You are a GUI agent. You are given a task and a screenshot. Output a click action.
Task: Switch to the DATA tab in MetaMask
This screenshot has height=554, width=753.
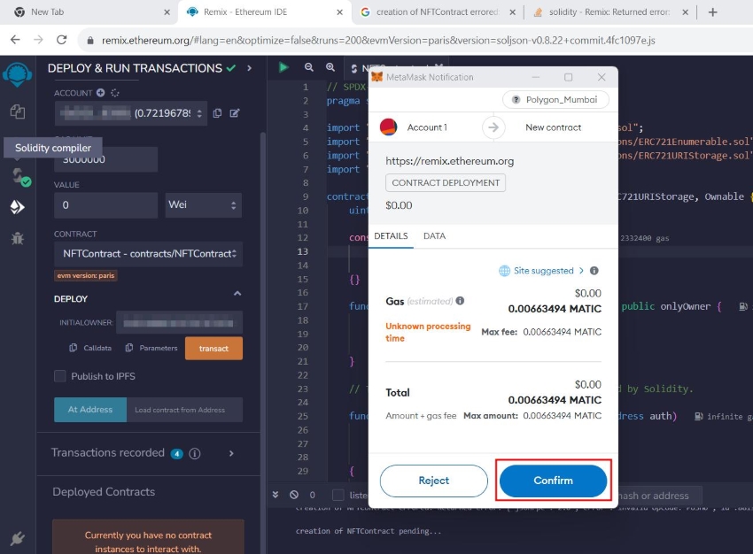coord(434,236)
